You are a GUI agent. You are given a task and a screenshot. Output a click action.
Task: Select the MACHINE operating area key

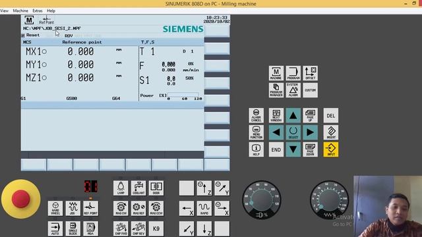coord(276,73)
